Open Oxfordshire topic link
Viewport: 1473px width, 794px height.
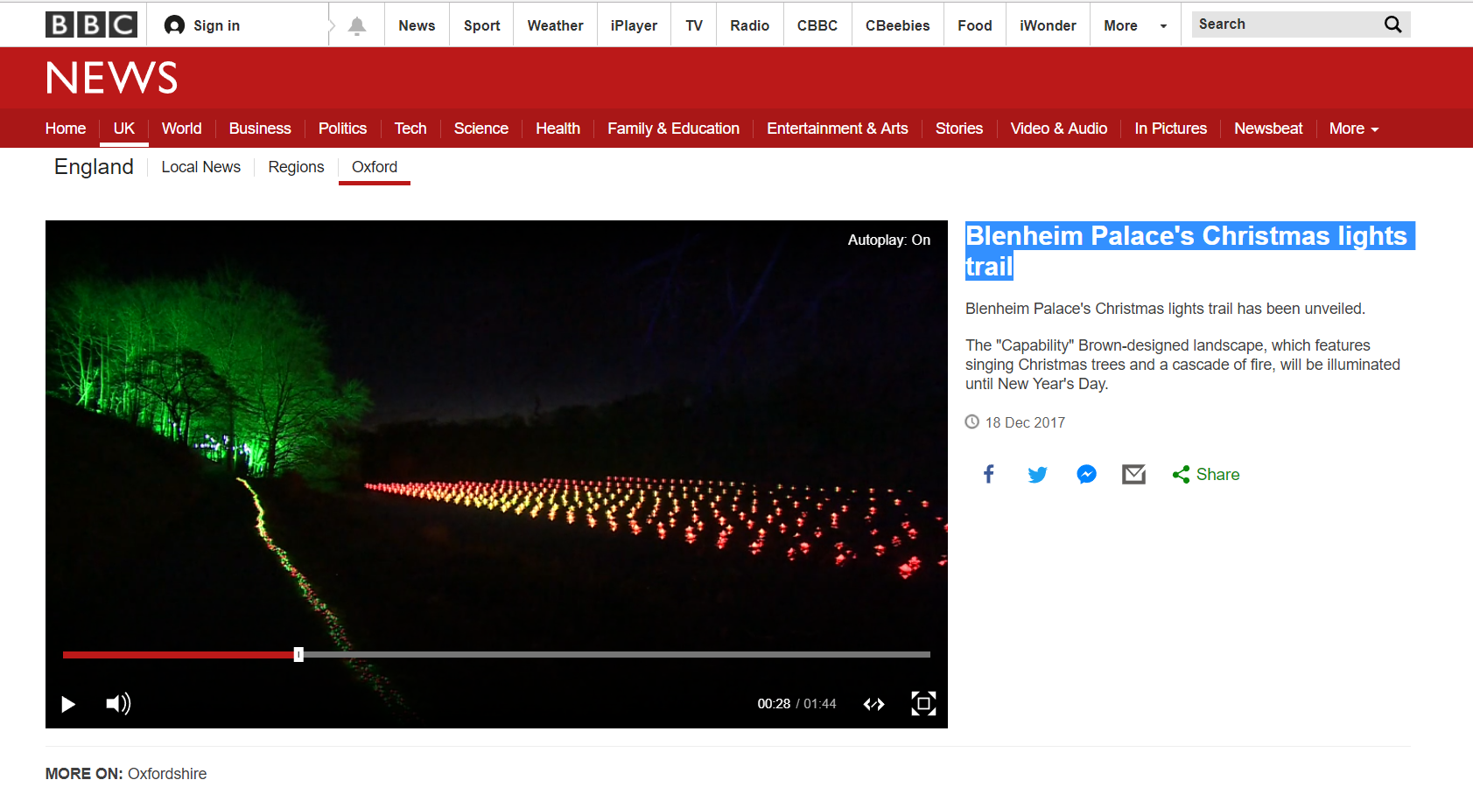point(167,774)
